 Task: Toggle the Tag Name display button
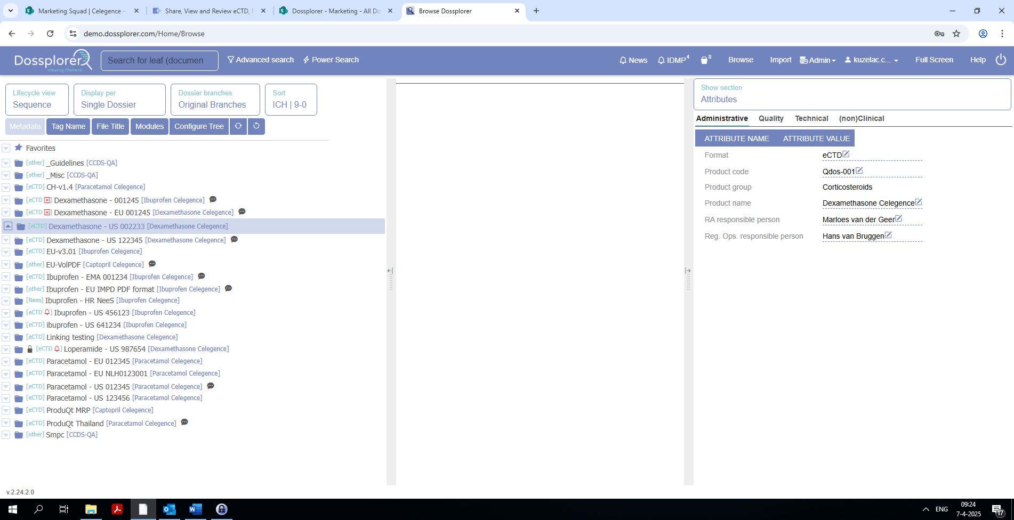pyautogui.click(x=68, y=126)
